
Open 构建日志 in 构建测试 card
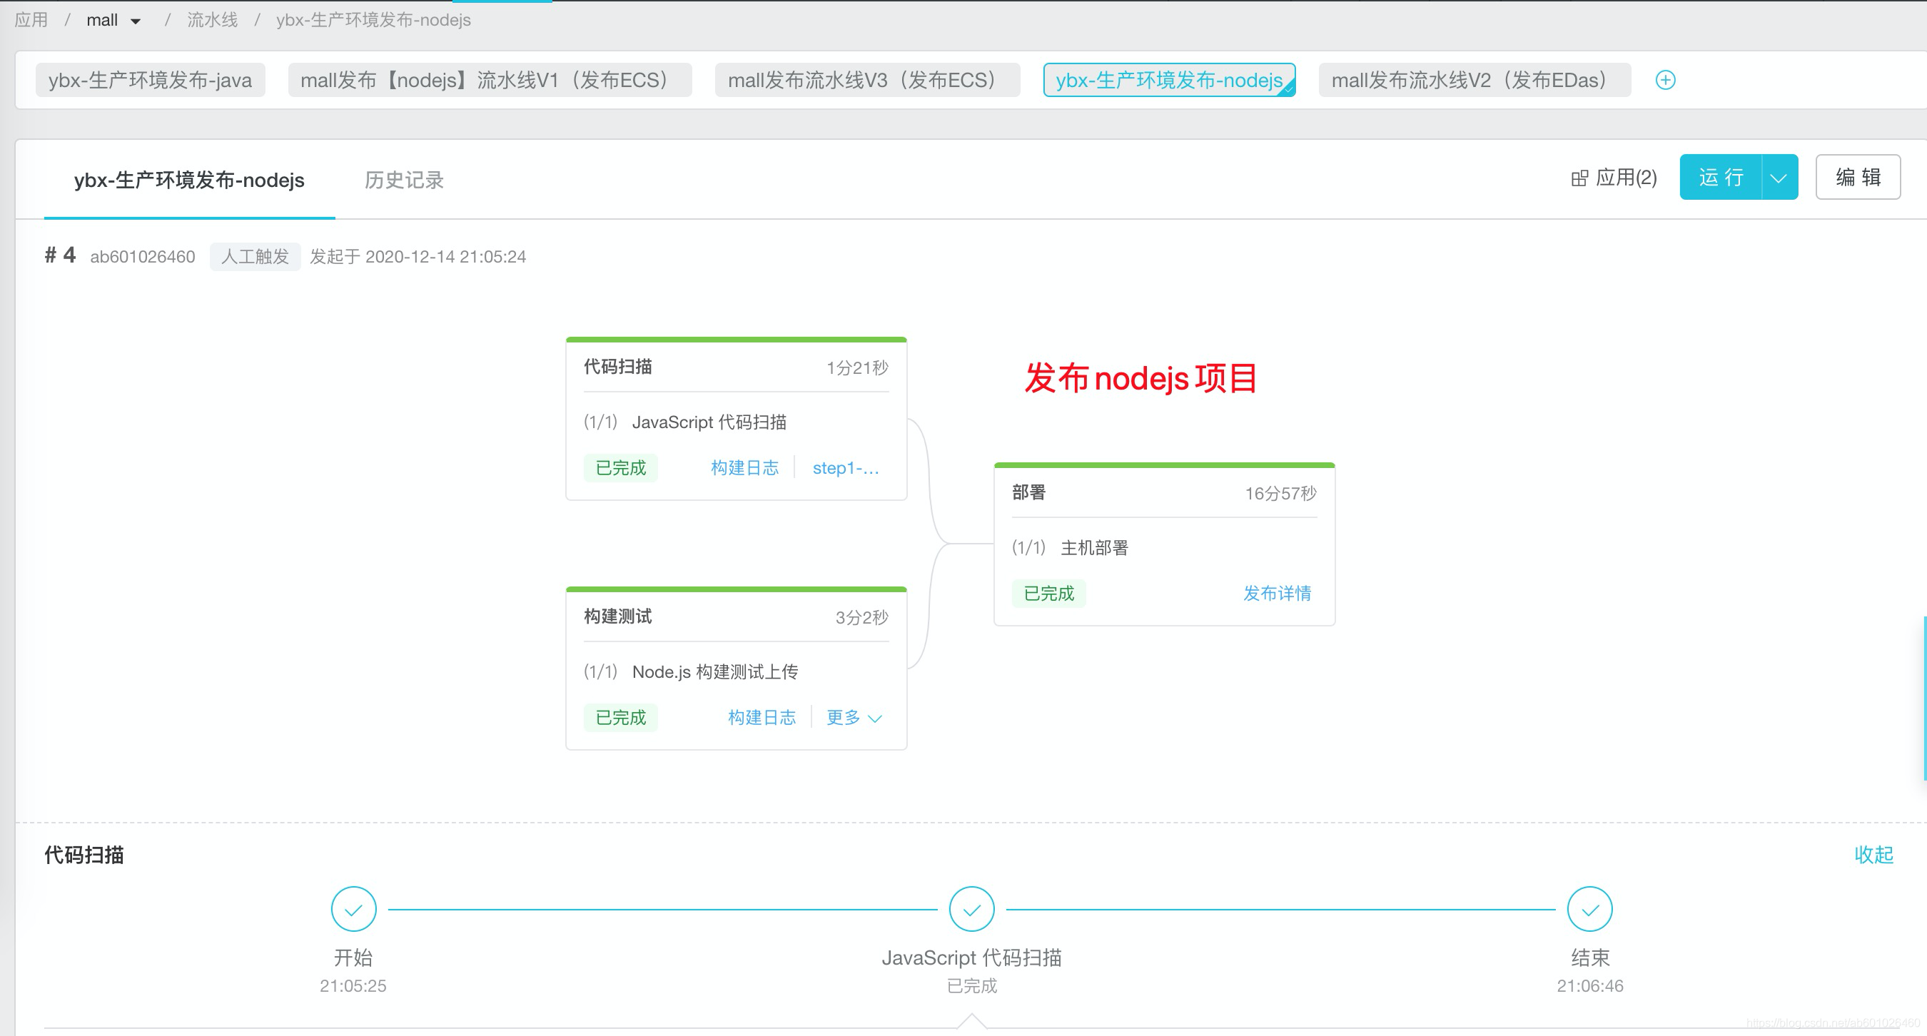tap(762, 717)
